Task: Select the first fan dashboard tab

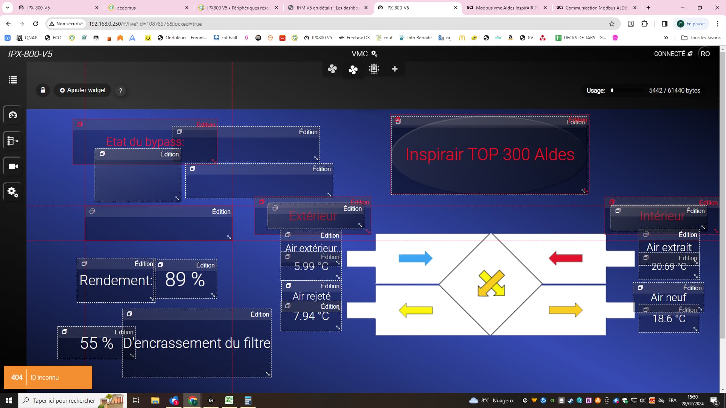Action: pyautogui.click(x=332, y=69)
